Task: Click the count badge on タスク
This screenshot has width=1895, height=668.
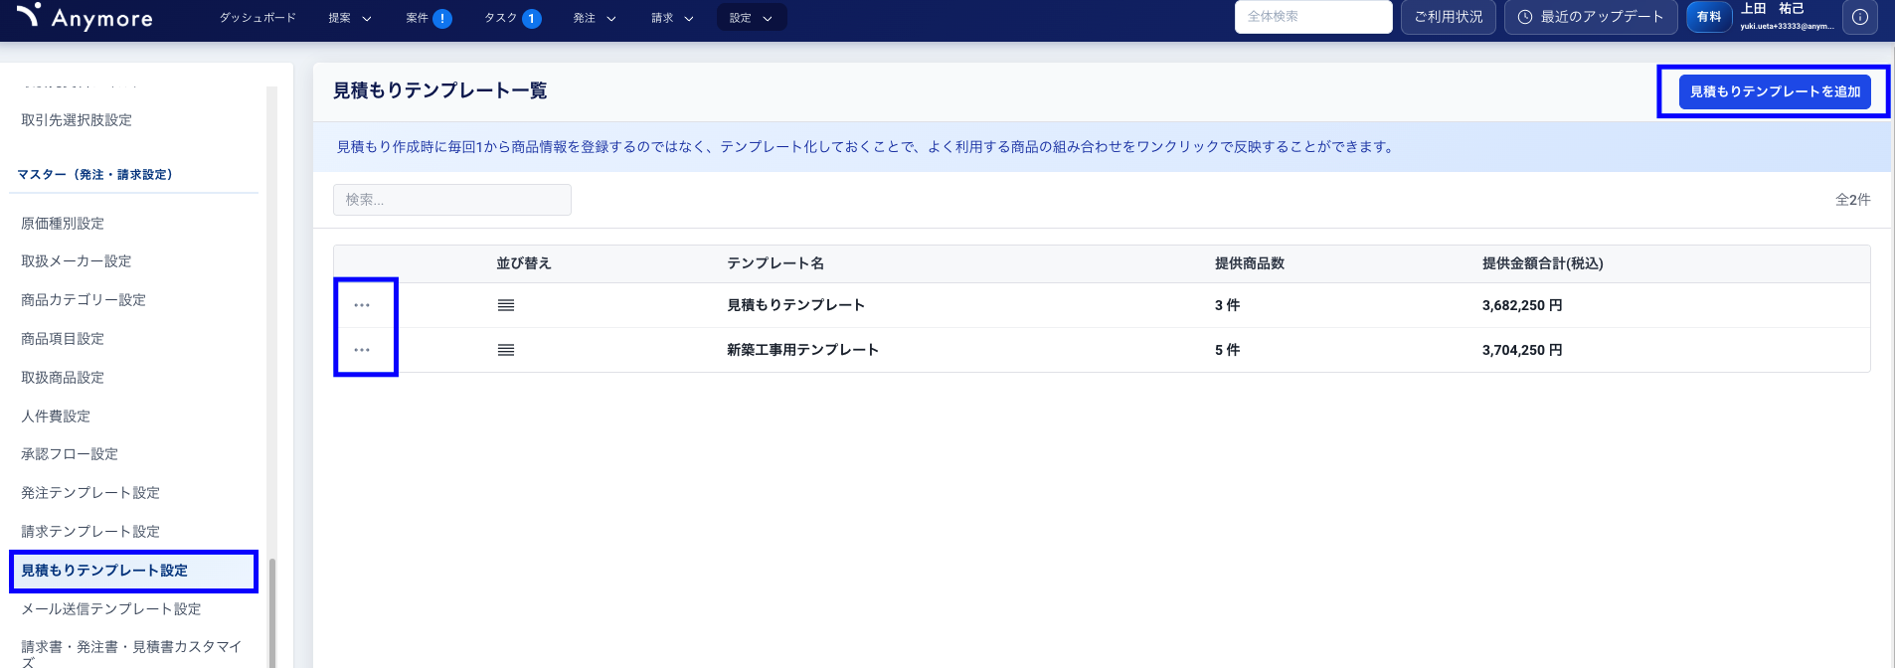Action: [532, 18]
